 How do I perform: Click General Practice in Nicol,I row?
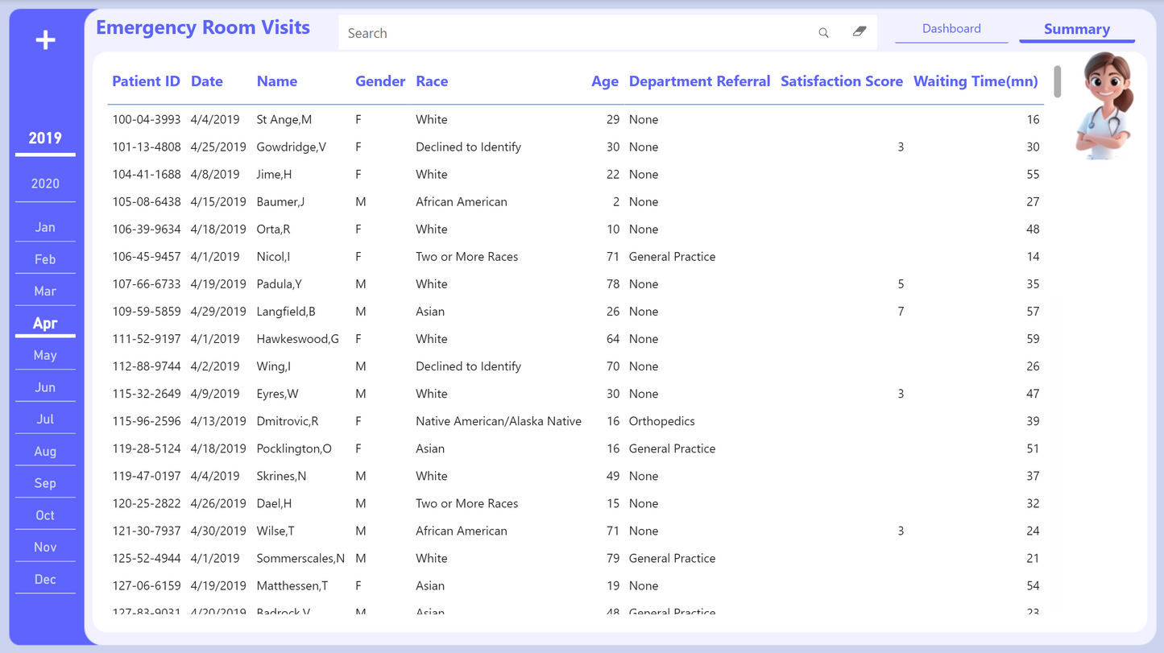point(672,257)
